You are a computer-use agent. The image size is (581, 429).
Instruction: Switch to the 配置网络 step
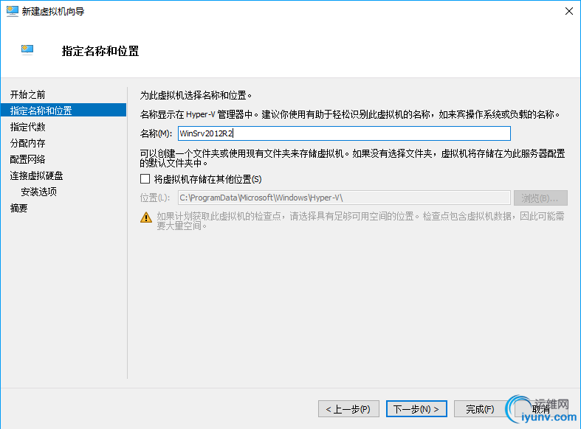tap(28, 159)
